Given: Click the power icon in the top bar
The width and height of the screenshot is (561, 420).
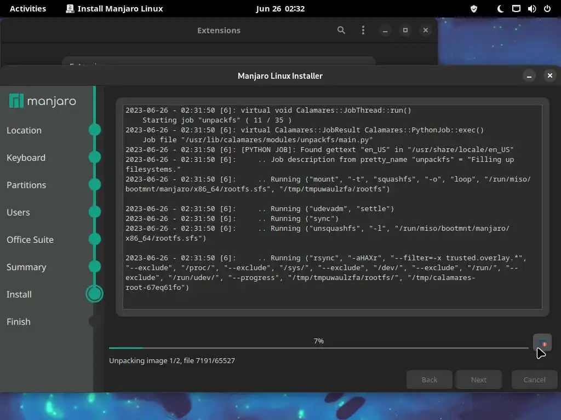Looking at the screenshot, I should (547, 9).
